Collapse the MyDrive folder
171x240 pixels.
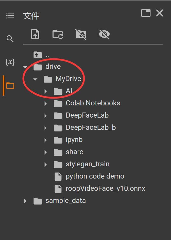35,79
